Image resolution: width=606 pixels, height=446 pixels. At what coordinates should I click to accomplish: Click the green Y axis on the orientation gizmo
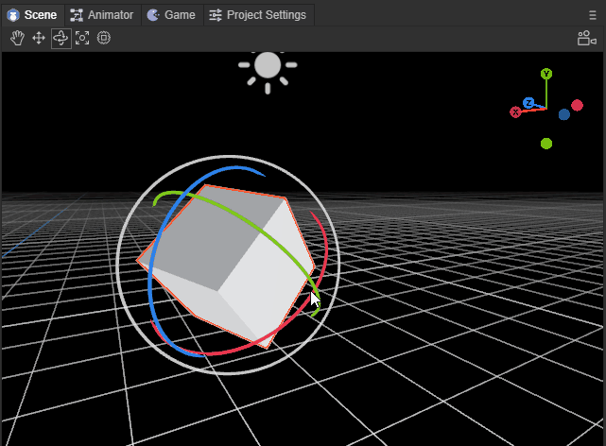pyautogui.click(x=546, y=74)
